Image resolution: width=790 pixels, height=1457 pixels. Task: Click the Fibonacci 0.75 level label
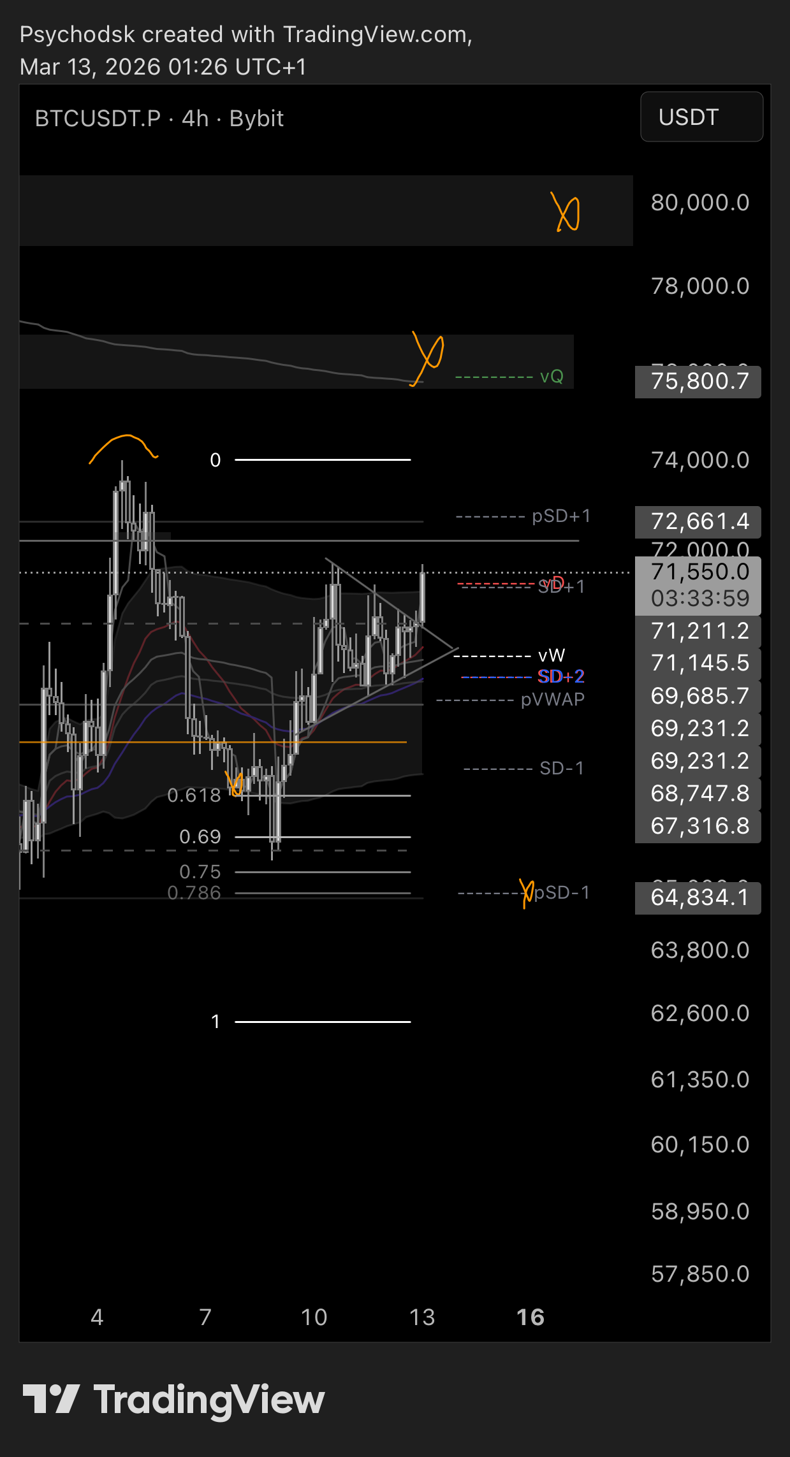click(200, 872)
